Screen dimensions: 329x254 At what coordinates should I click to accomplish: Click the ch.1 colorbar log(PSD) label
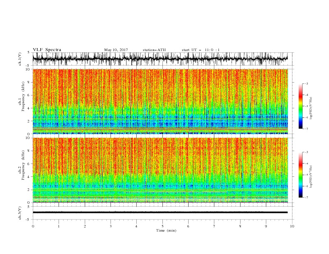tap(311, 108)
